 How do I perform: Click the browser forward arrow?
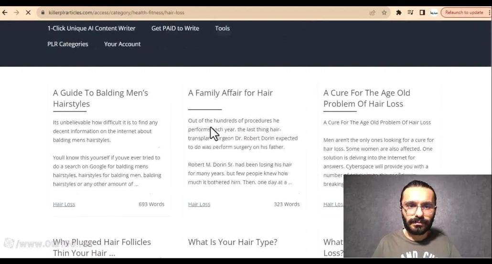(17, 12)
